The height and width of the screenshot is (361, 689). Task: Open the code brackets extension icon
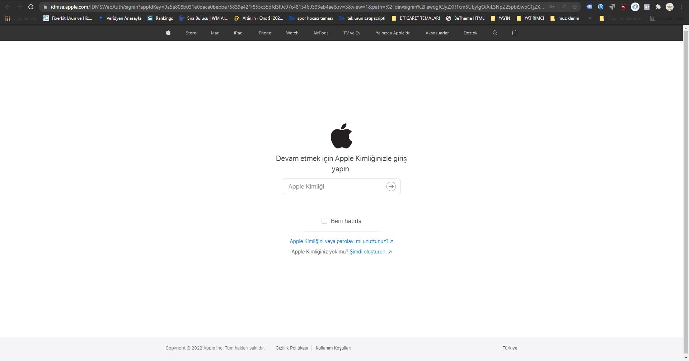pyautogui.click(x=647, y=7)
